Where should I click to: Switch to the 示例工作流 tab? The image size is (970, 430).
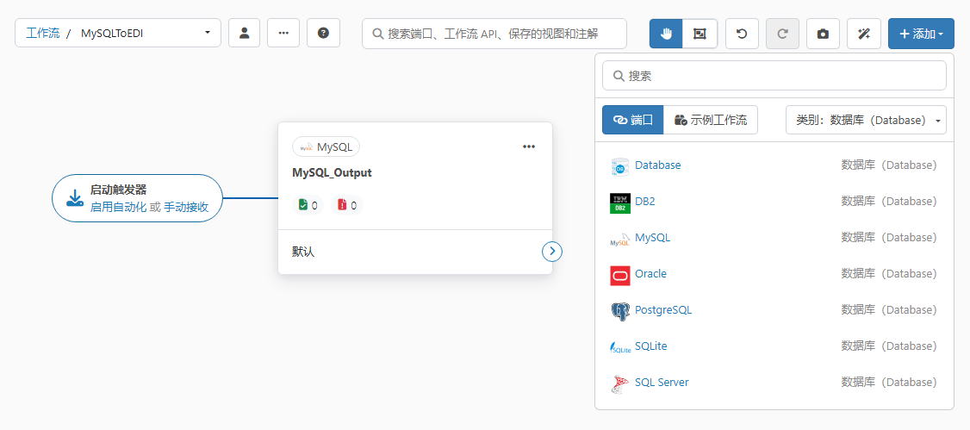tap(711, 120)
